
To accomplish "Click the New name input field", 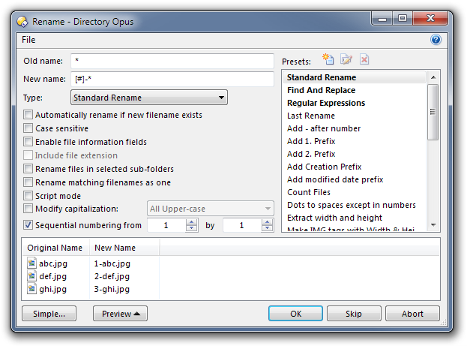I will [172, 79].
